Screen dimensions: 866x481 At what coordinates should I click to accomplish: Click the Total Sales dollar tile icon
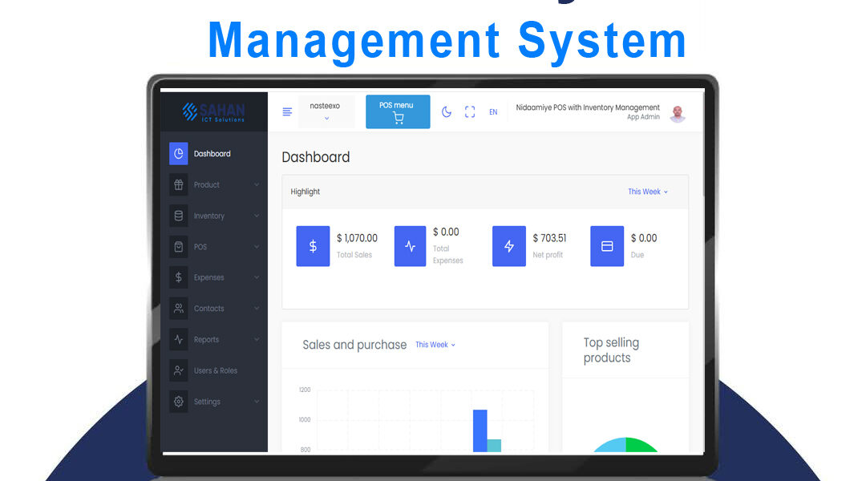(x=314, y=246)
